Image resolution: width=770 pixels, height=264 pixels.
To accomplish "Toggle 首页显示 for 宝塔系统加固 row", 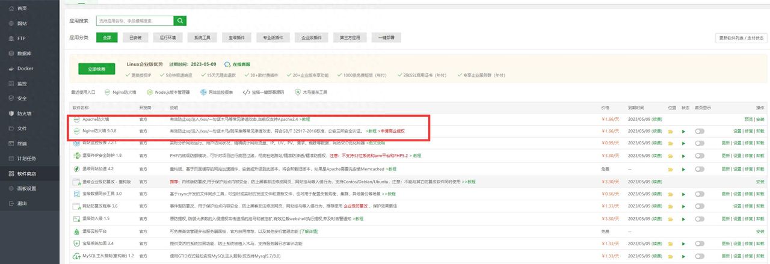I will click(x=699, y=243).
